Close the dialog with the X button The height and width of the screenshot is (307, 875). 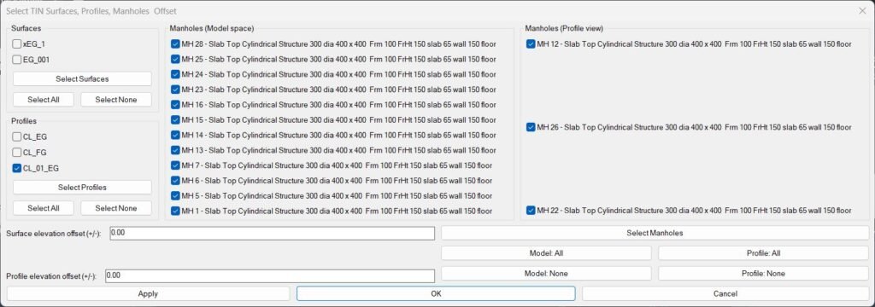pos(862,10)
